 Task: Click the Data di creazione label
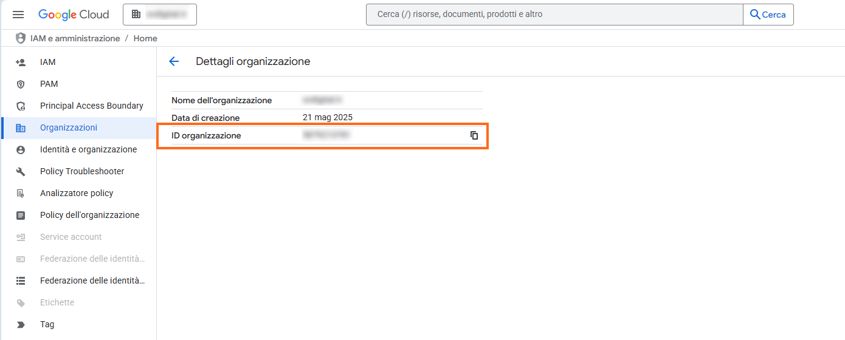click(205, 118)
